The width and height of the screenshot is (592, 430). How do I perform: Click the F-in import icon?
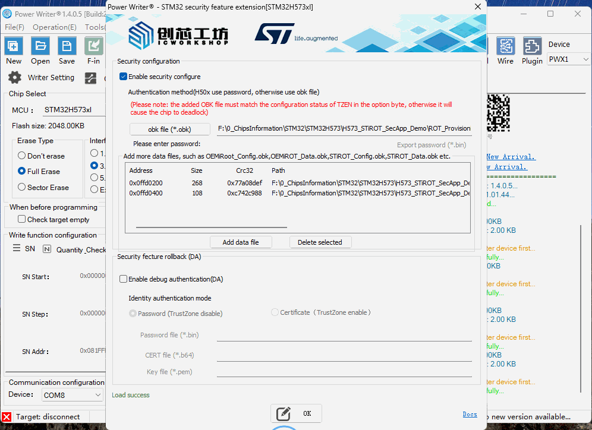[x=93, y=46]
